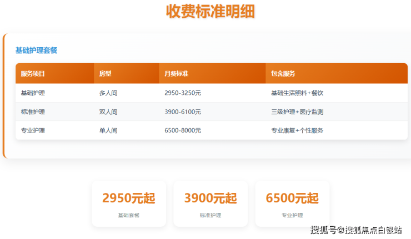Click the 多人间 room type cell
Viewport: 411px width, 239px height.
(108, 93)
